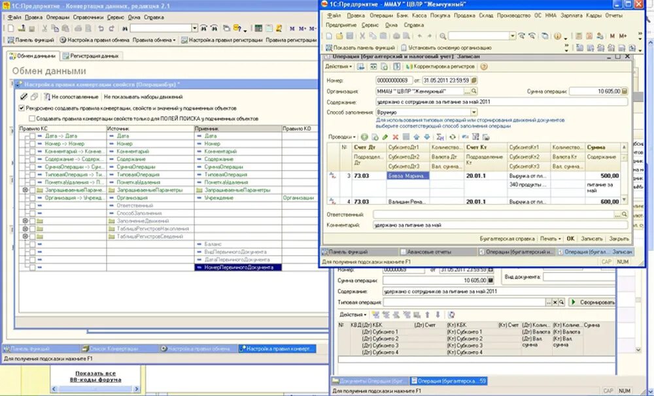Click the up arrow icon in lower Действия toolbar

point(427,315)
